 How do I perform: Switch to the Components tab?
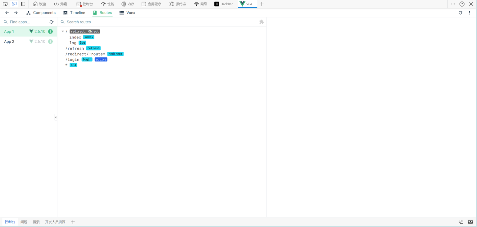[41, 13]
